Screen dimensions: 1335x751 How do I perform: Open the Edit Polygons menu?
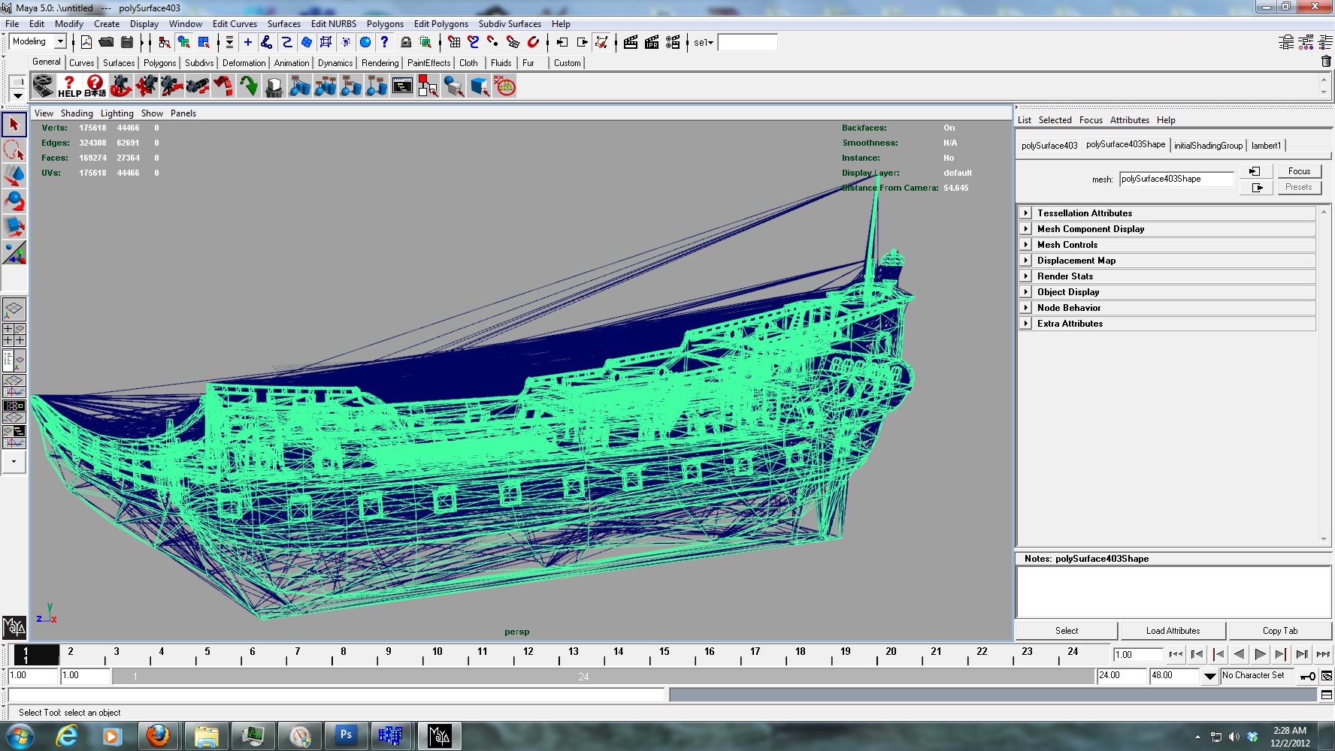tap(440, 24)
